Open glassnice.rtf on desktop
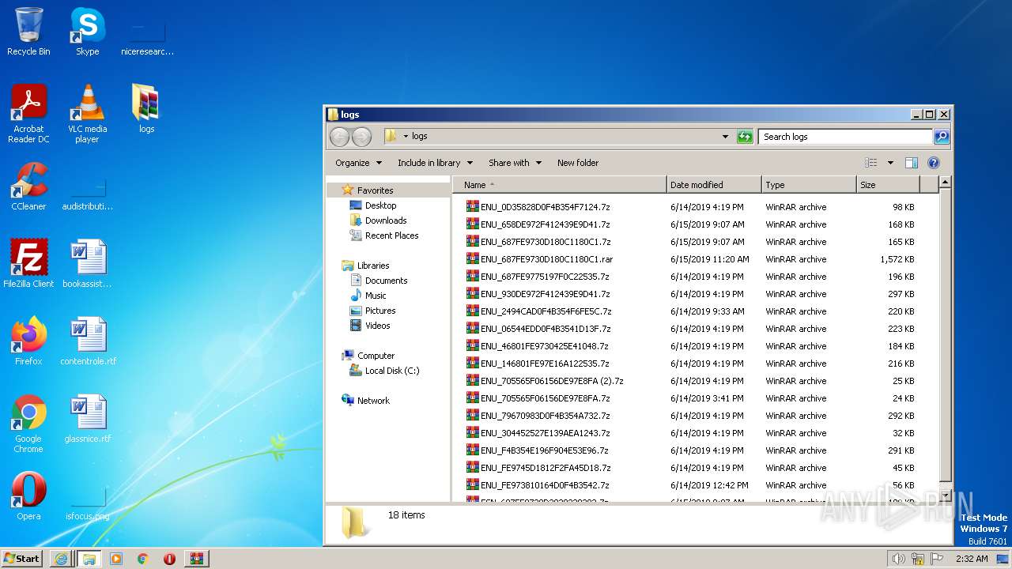This screenshot has width=1012, height=569. (x=87, y=419)
